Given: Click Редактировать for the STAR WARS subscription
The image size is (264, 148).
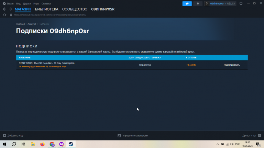Looking at the screenshot, I should point(231,65).
